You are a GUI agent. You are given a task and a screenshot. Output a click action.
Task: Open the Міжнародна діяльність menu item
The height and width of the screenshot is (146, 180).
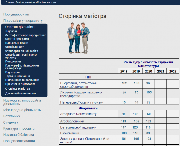[x=22, y=110]
